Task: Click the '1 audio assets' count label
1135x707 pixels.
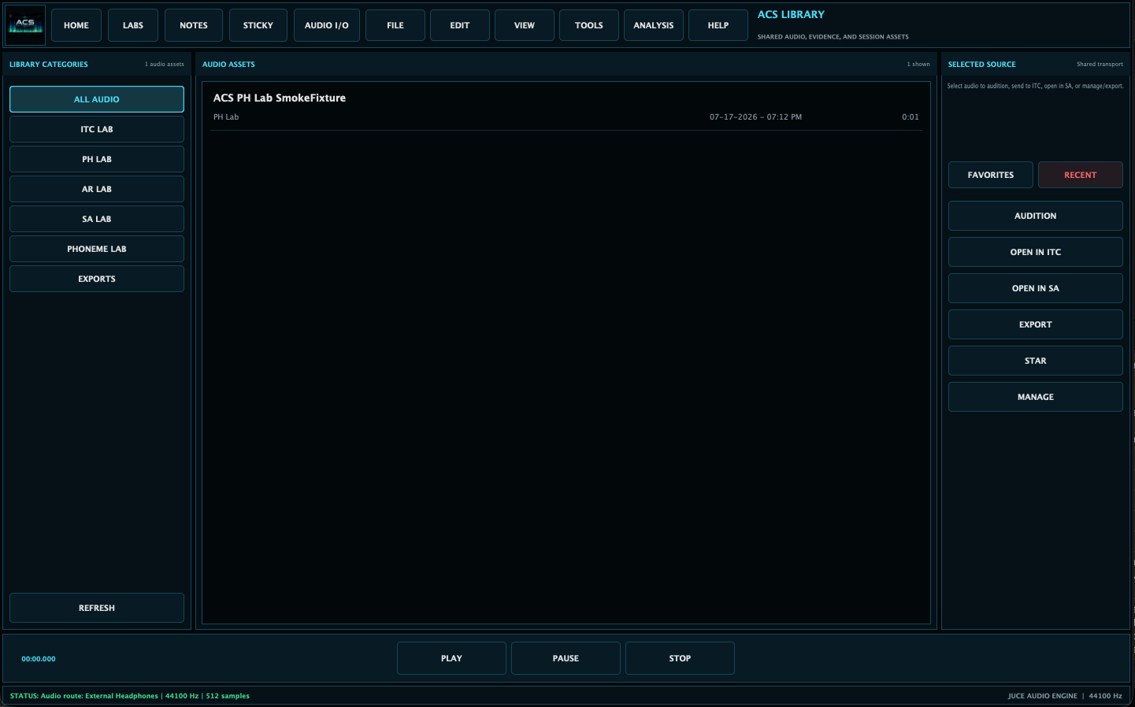Action: click(x=165, y=65)
